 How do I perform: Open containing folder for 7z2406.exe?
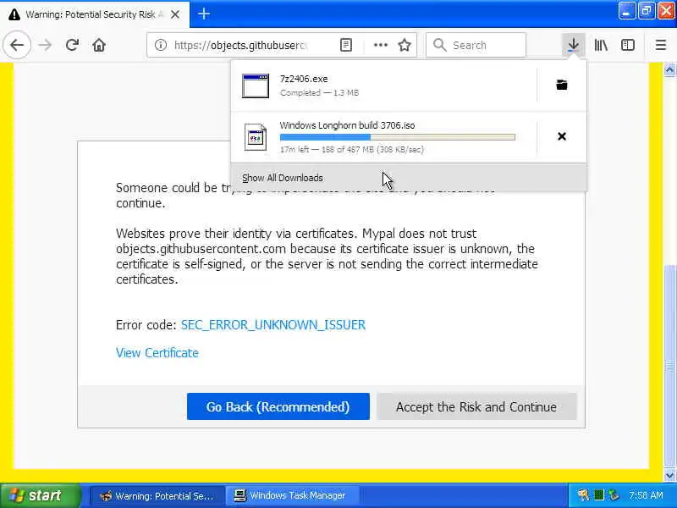click(562, 85)
